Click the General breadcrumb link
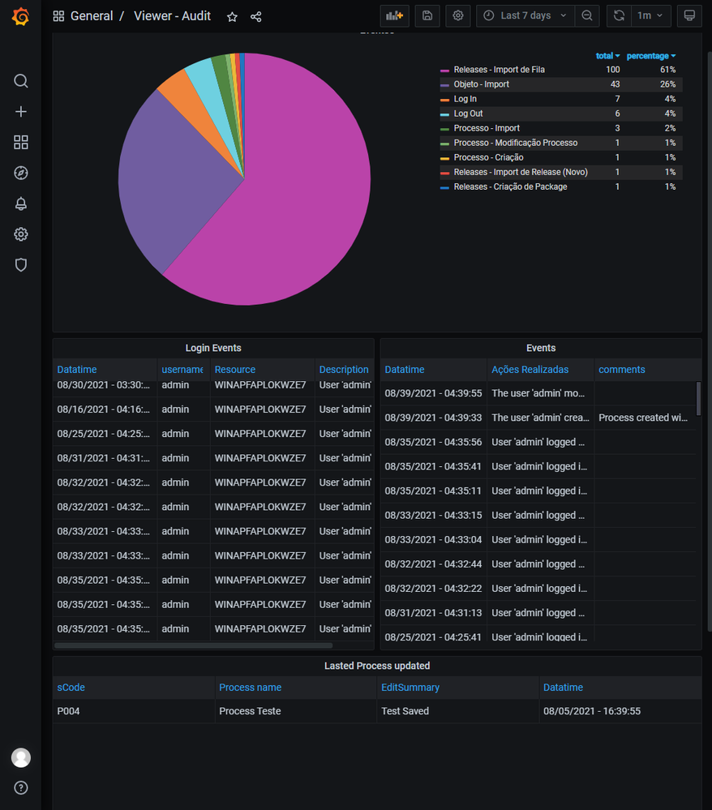 tap(91, 16)
